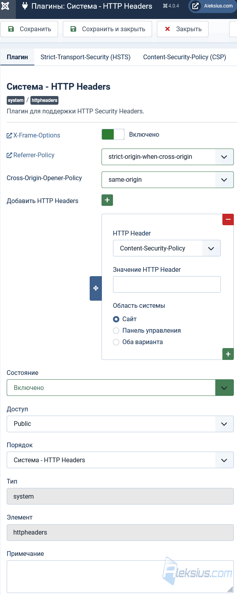Click the Закрыть button

click(x=182, y=29)
